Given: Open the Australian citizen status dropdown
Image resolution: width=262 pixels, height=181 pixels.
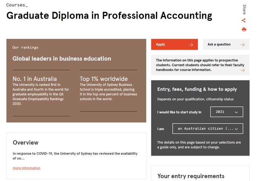Looking at the screenshot, I should pos(208,129).
